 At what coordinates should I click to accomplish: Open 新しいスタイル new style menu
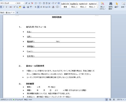point(102,6)
